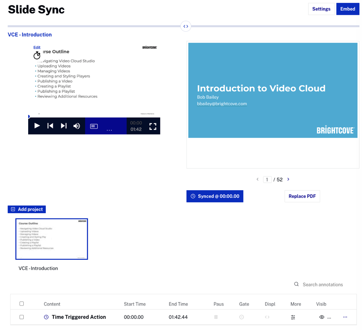The height and width of the screenshot is (330, 362).
Task: Toggle visibility eye for Time Triggered Action
Action: tap(322, 317)
